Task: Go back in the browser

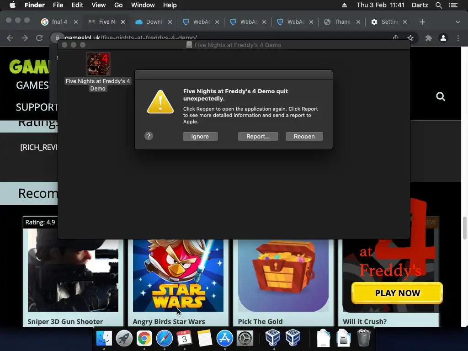Action: tap(10, 38)
